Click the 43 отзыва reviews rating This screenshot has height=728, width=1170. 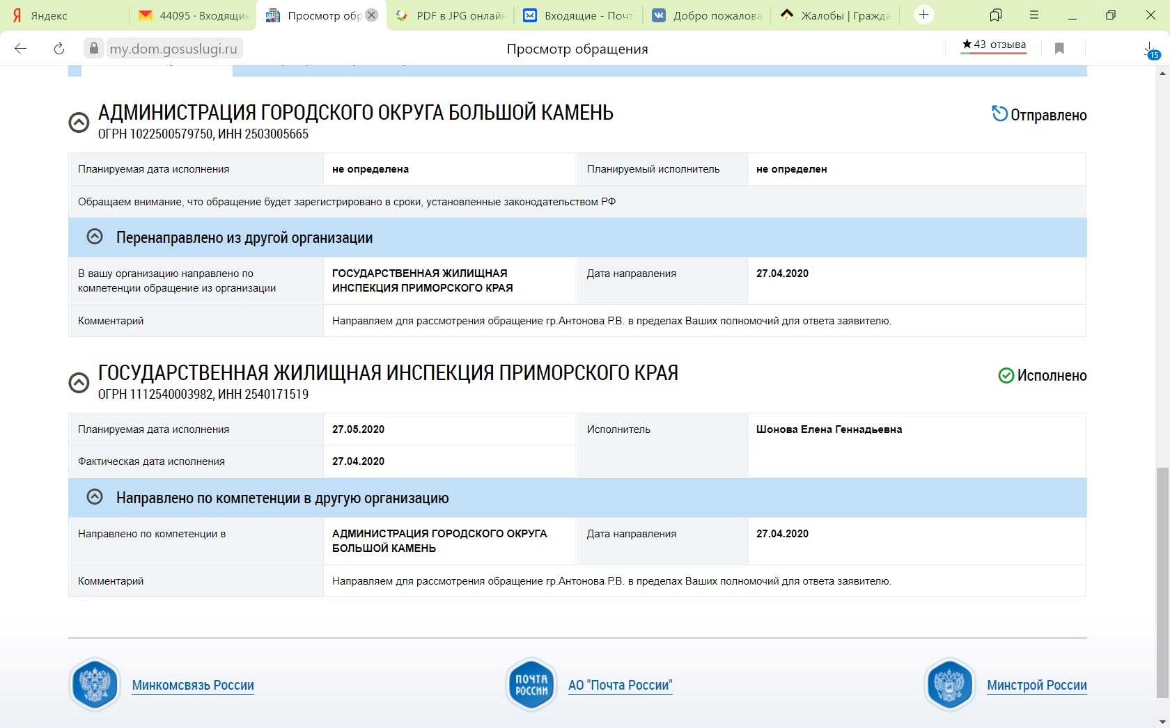[x=993, y=45]
